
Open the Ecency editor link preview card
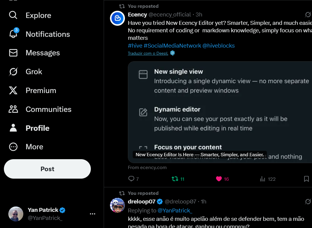click(x=220, y=112)
